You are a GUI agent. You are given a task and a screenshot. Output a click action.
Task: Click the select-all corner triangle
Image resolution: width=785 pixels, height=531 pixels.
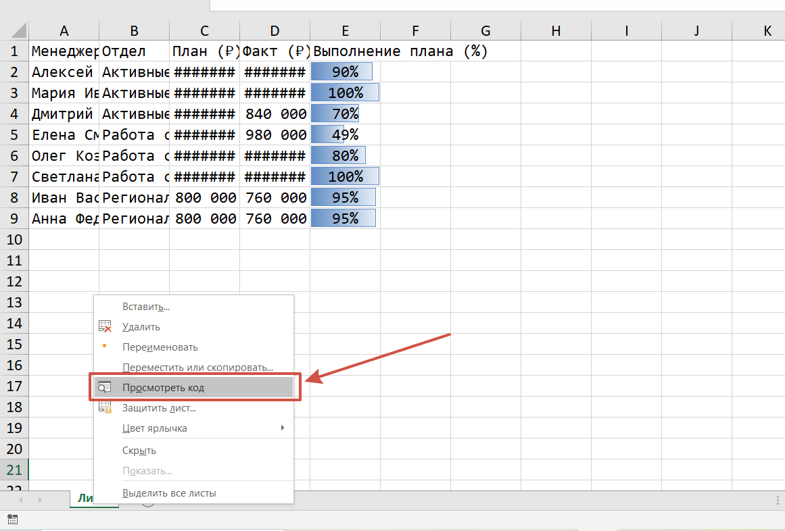click(18, 30)
